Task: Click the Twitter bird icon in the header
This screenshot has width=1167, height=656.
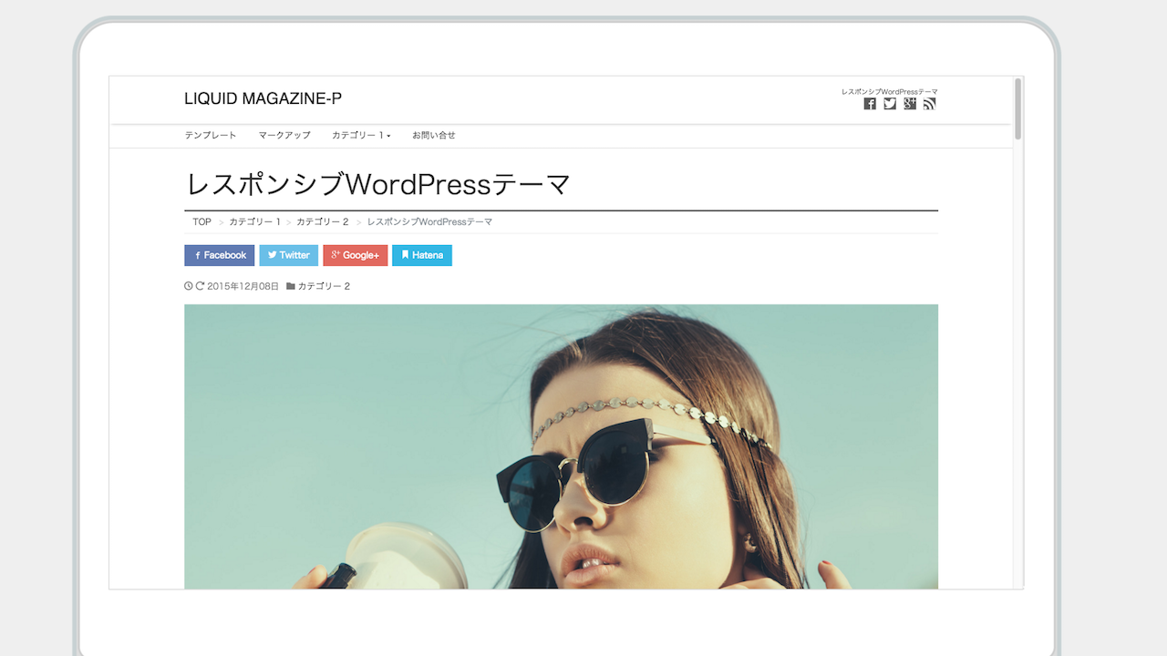Action: tap(890, 104)
